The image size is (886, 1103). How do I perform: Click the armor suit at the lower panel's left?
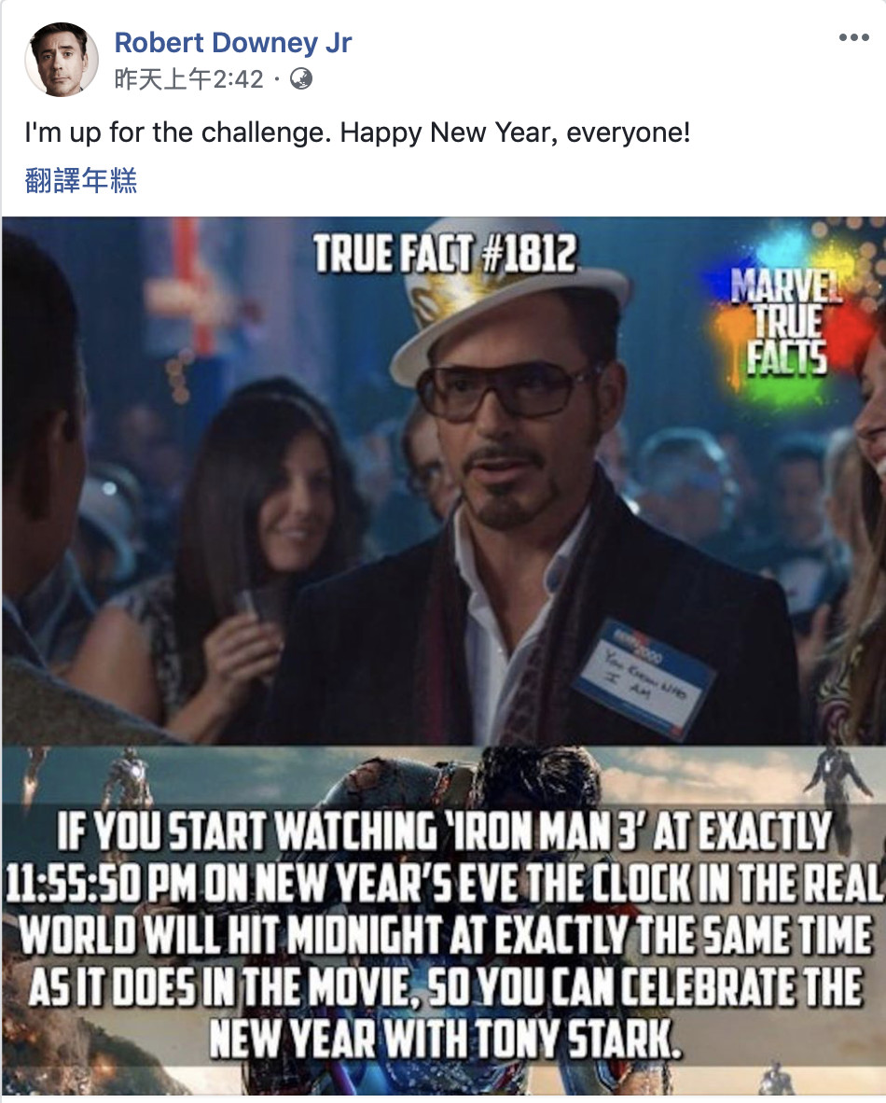point(128,779)
